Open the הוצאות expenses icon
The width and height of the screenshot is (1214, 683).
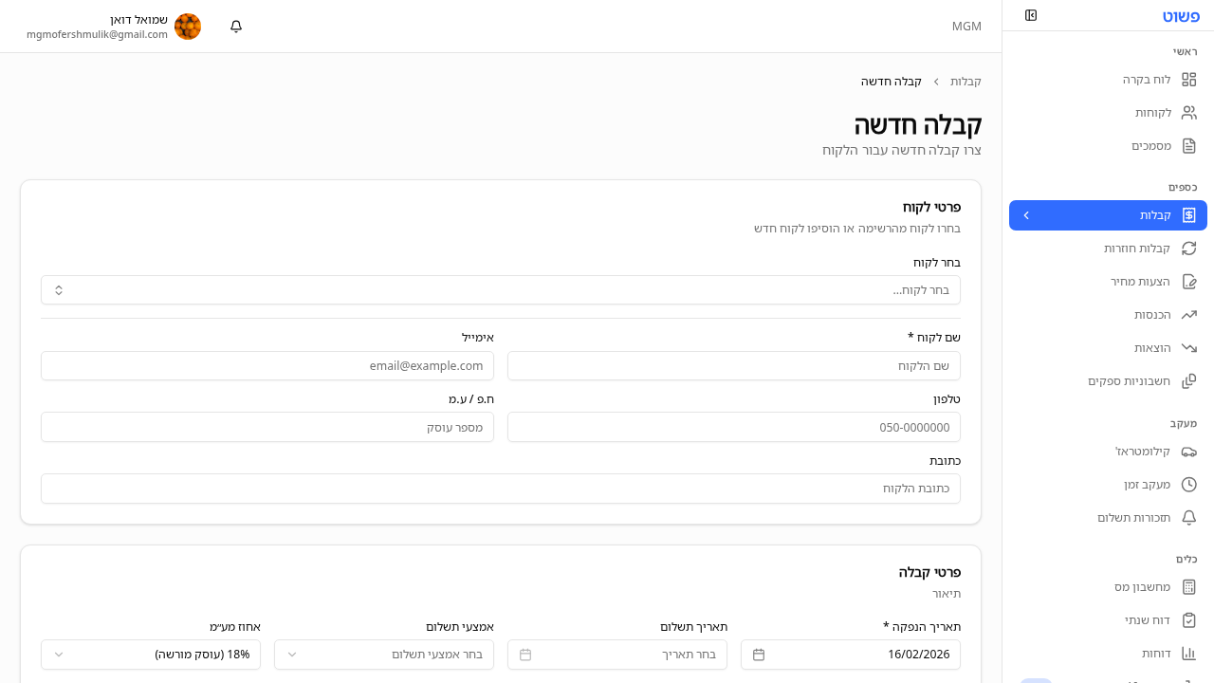(x=1189, y=347)
